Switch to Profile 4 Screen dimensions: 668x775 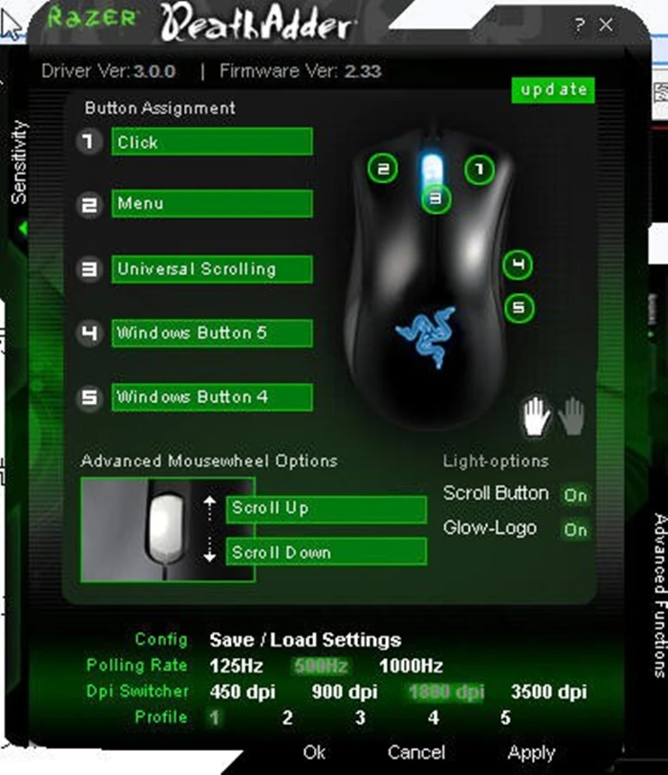pos(433,717)
